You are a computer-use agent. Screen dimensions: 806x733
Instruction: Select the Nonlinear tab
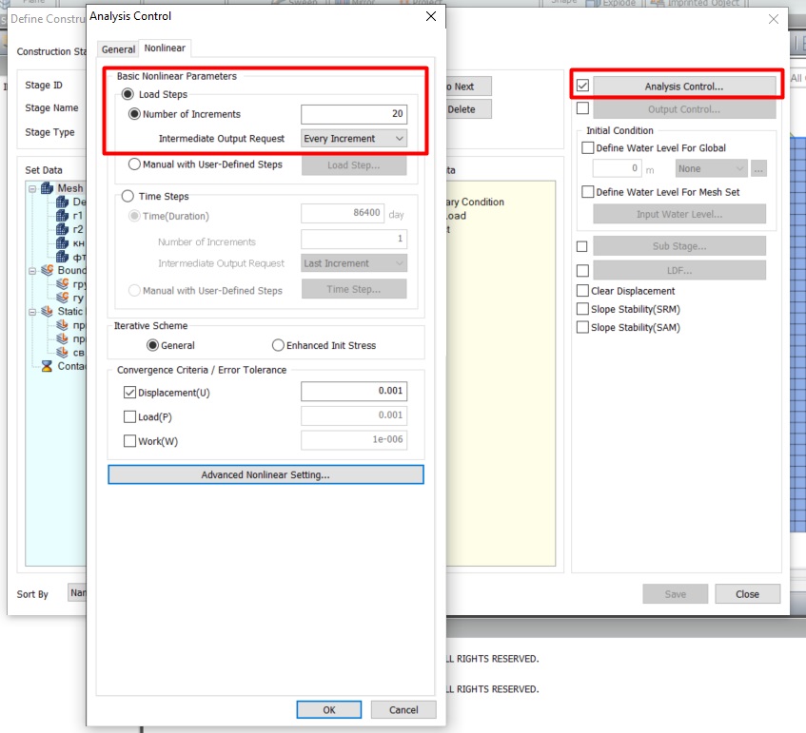165,48
